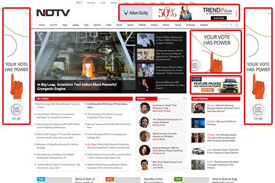Click Know More on the Scorpio ad
This screenshot has height=183, width=275.
coord(208,90)
